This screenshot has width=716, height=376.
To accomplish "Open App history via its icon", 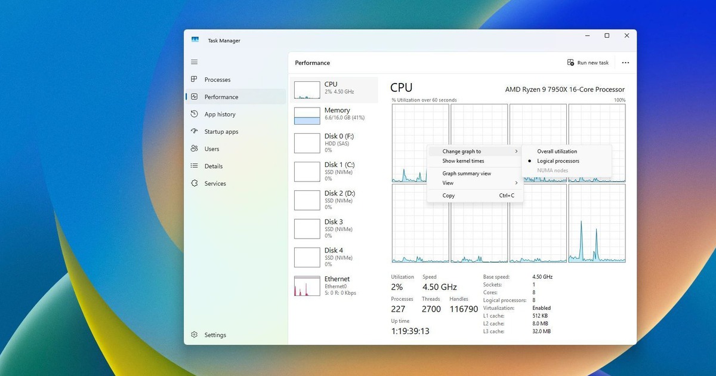I will [x=194, y=114].
